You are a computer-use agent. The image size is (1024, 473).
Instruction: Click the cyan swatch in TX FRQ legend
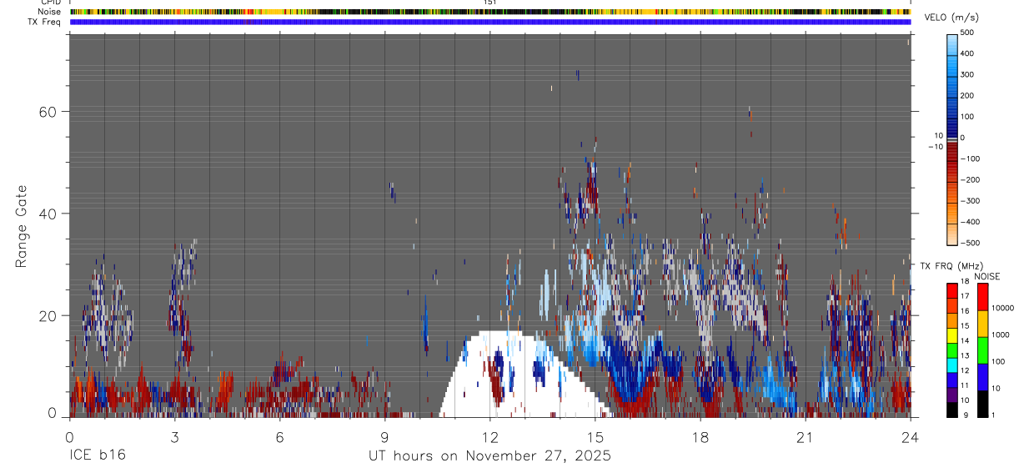click(952, 365)
